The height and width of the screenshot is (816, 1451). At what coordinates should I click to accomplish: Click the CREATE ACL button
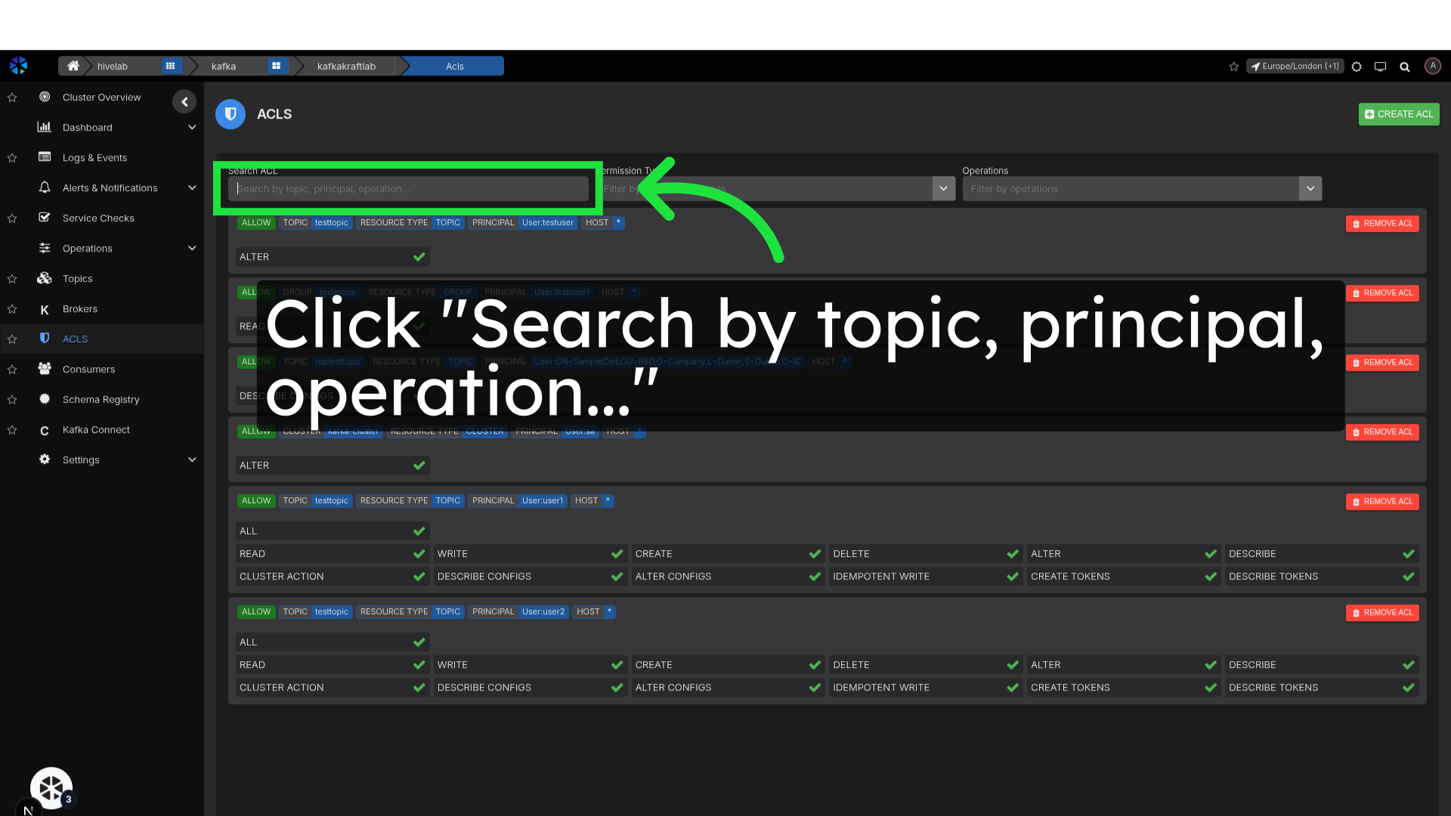pyautogui.click(x=1399, y=114)
